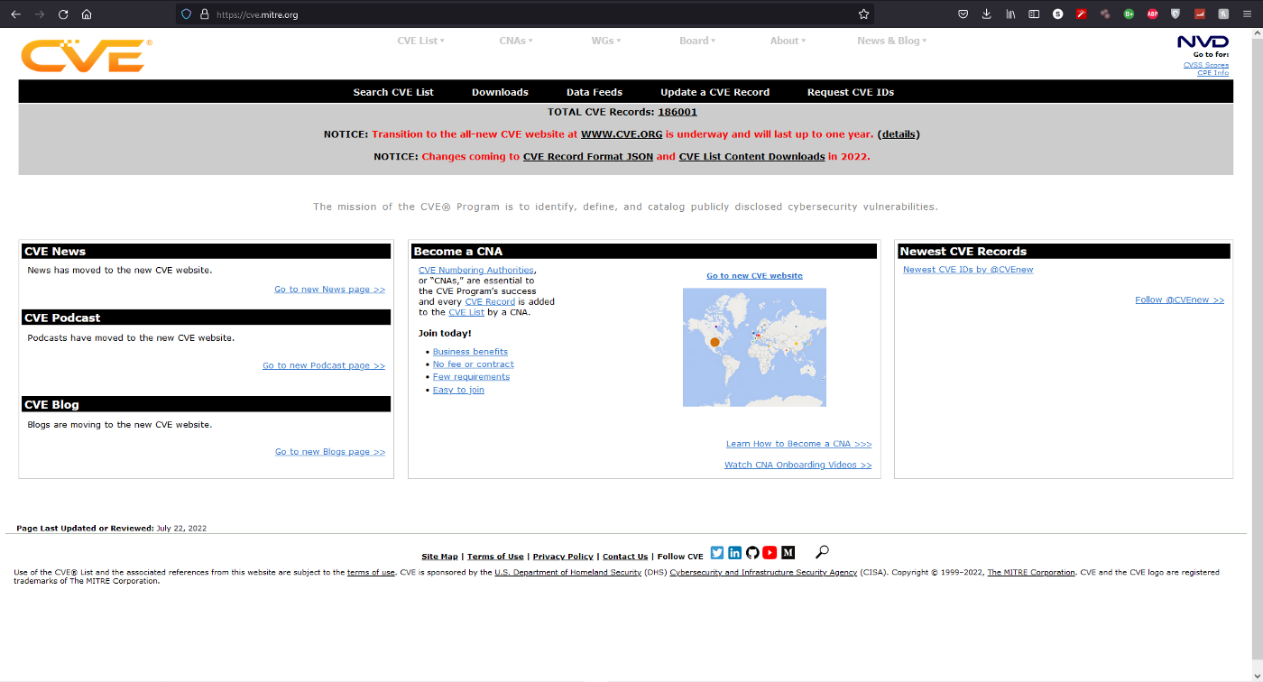Screen dimensions: 1263x682
Task: Expand the CNAs dropdown menu
Action: [x=516, y=41]
